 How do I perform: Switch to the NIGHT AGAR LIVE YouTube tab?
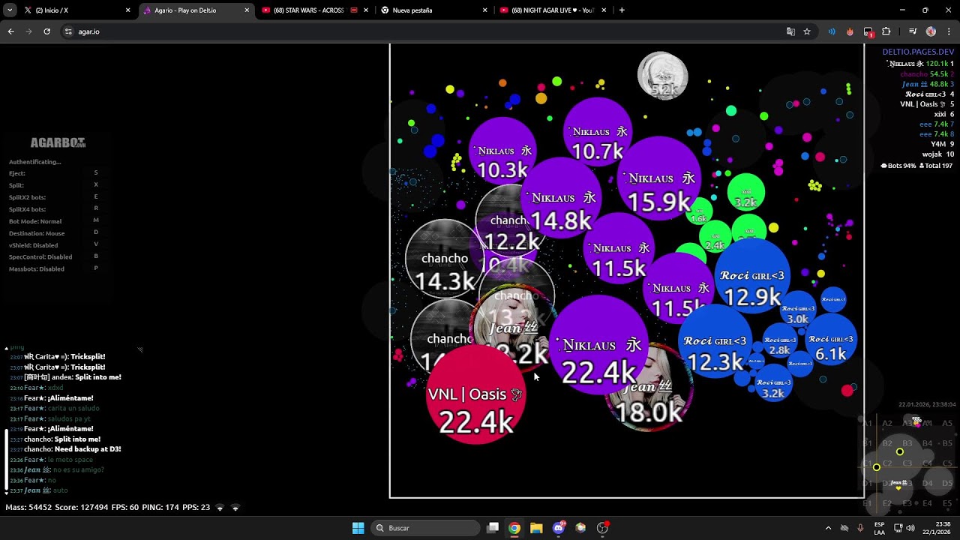(553, 10)
